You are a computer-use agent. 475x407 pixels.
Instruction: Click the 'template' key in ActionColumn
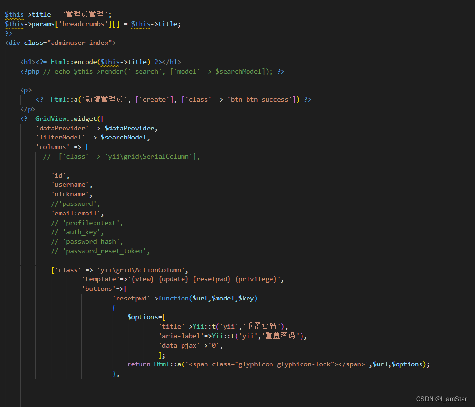click(x=100, y=279)
